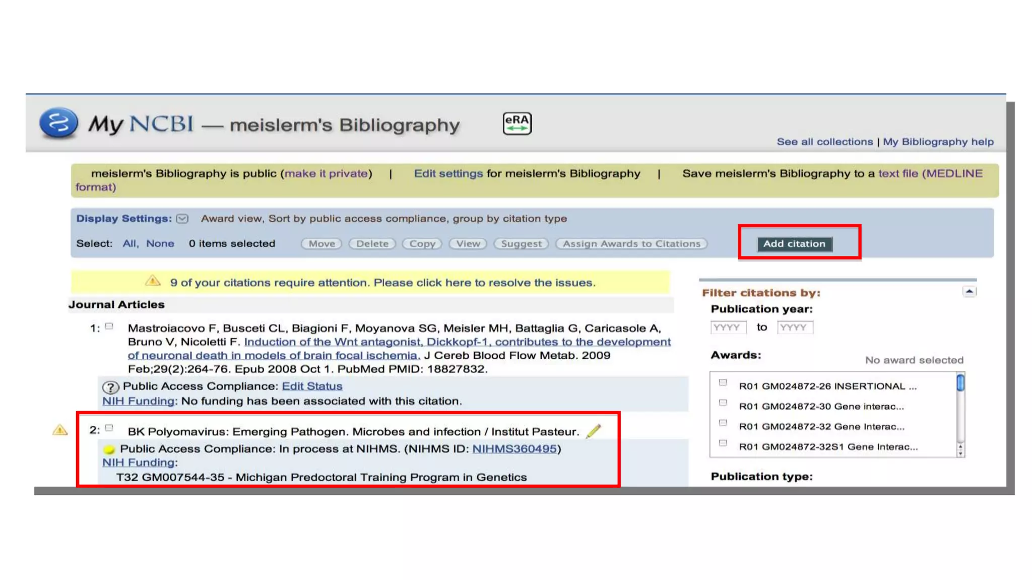Check the box for citation 1
Viewport: 1032px width, 580px height.
(109, 327)
